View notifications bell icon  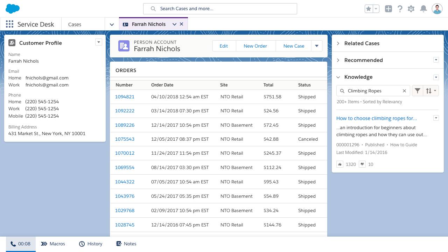423,9
